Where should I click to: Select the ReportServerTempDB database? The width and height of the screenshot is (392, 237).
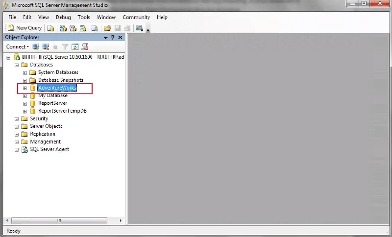pos(63,111)
